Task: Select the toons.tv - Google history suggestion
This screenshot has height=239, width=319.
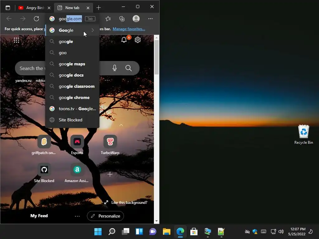Action: (72, 109)
